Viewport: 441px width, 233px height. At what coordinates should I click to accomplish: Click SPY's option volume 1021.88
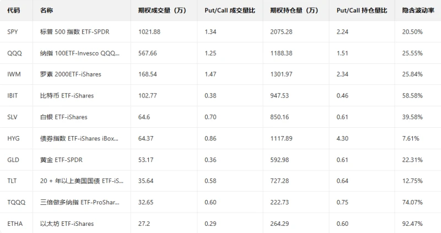coord(149,31)
